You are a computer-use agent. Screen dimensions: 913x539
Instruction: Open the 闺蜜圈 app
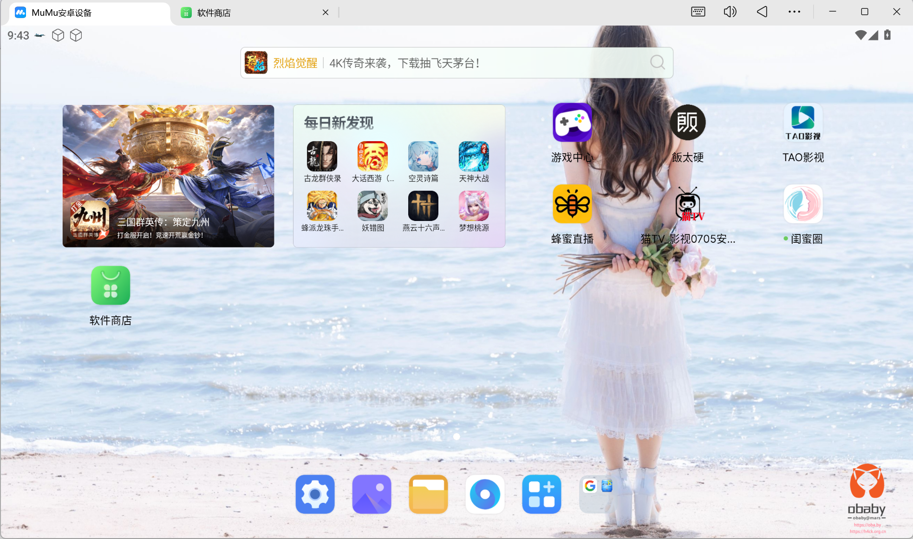tap(803, 204)
